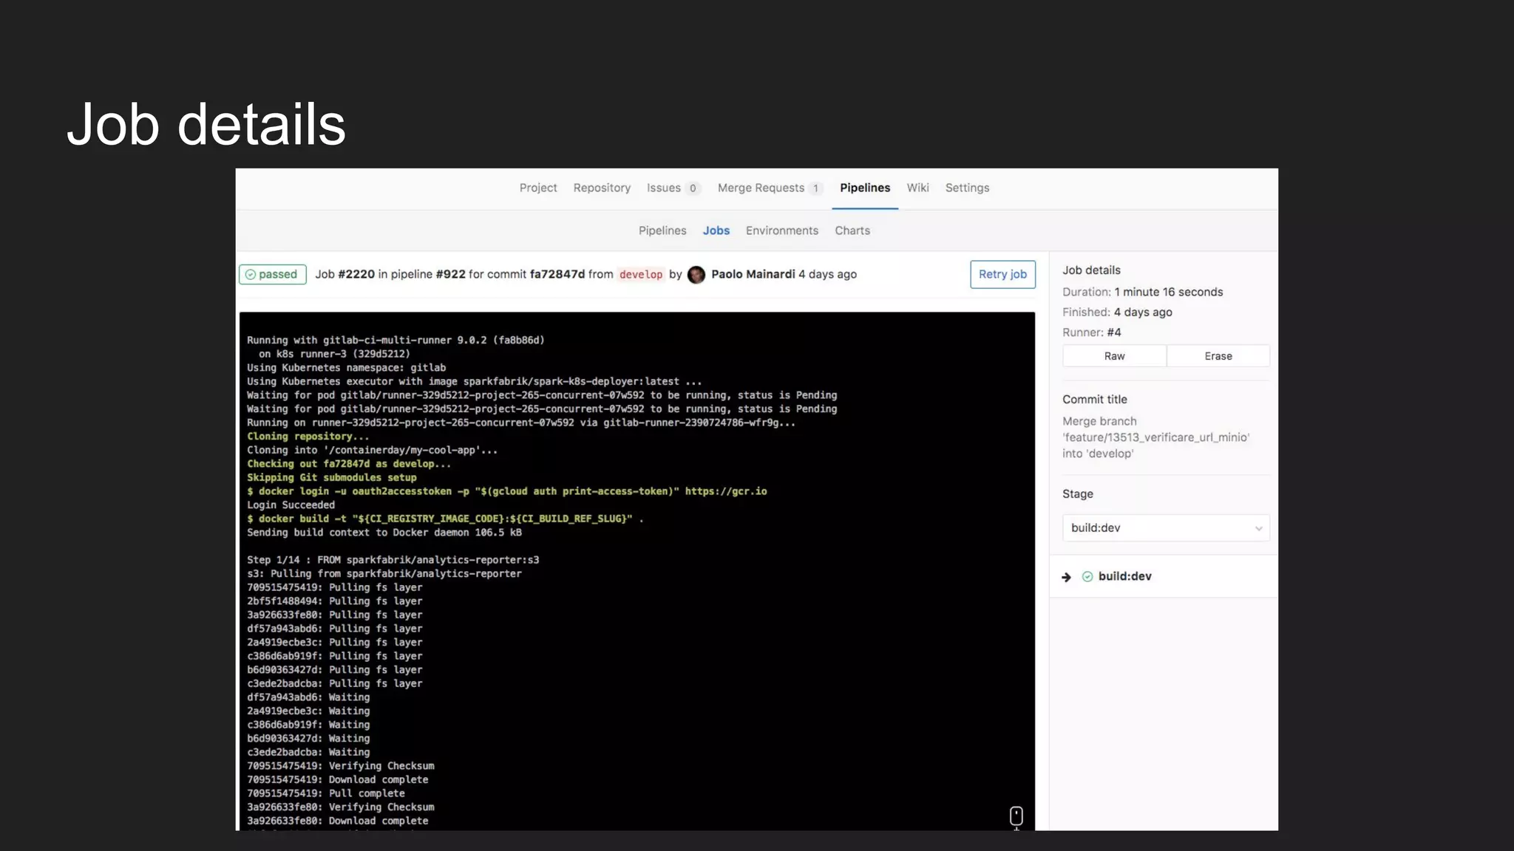Click the green check icon beside build:dev

[x=1087, y=577]
